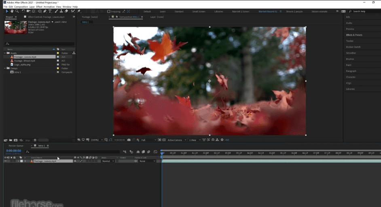Open the Effects & Presets panel

[x=354, y=35]
